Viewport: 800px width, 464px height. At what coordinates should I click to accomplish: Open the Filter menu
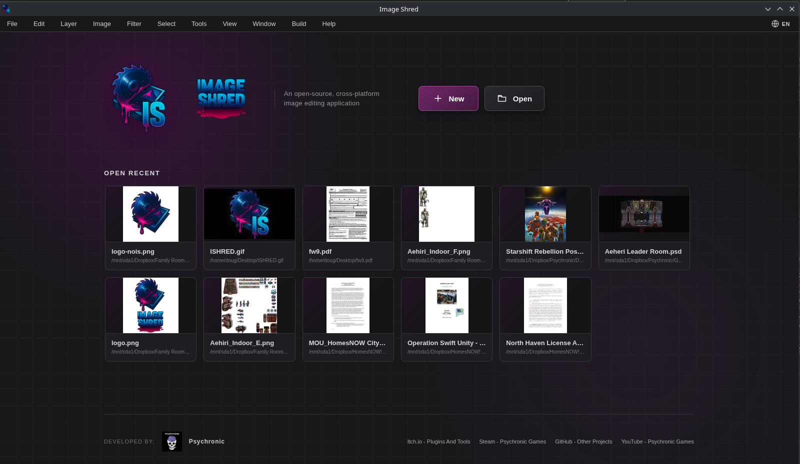(134, 24)
